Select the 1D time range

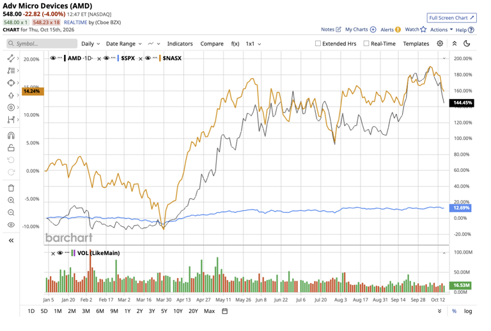[x=31, y=311]
